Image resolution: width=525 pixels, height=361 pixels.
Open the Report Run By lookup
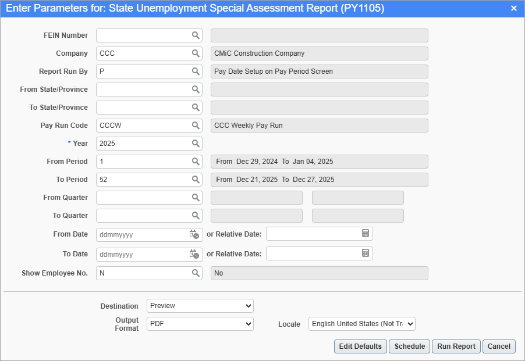(196, 72)
